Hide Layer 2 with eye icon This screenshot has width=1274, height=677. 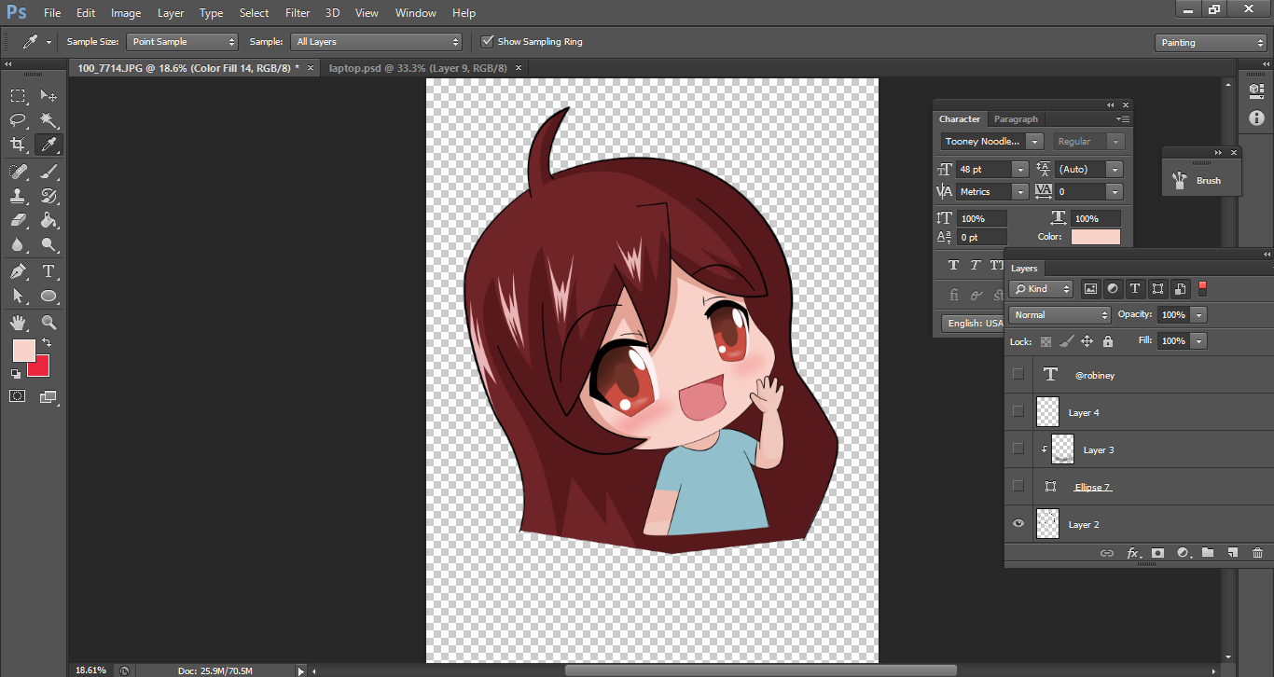click(1018, 524)
